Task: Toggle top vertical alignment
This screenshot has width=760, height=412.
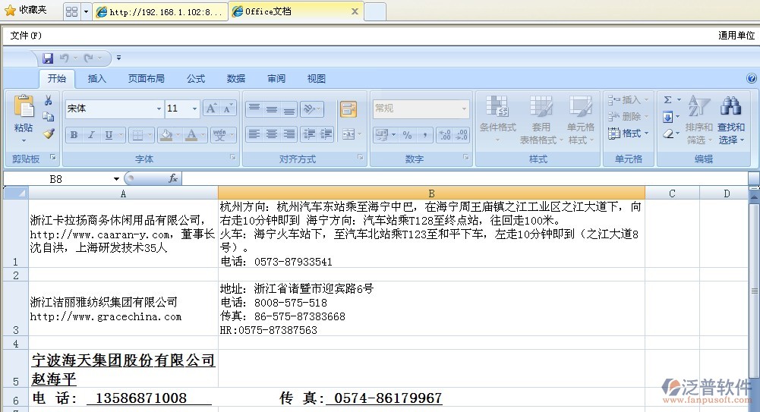Action: [x=254, y=109]
